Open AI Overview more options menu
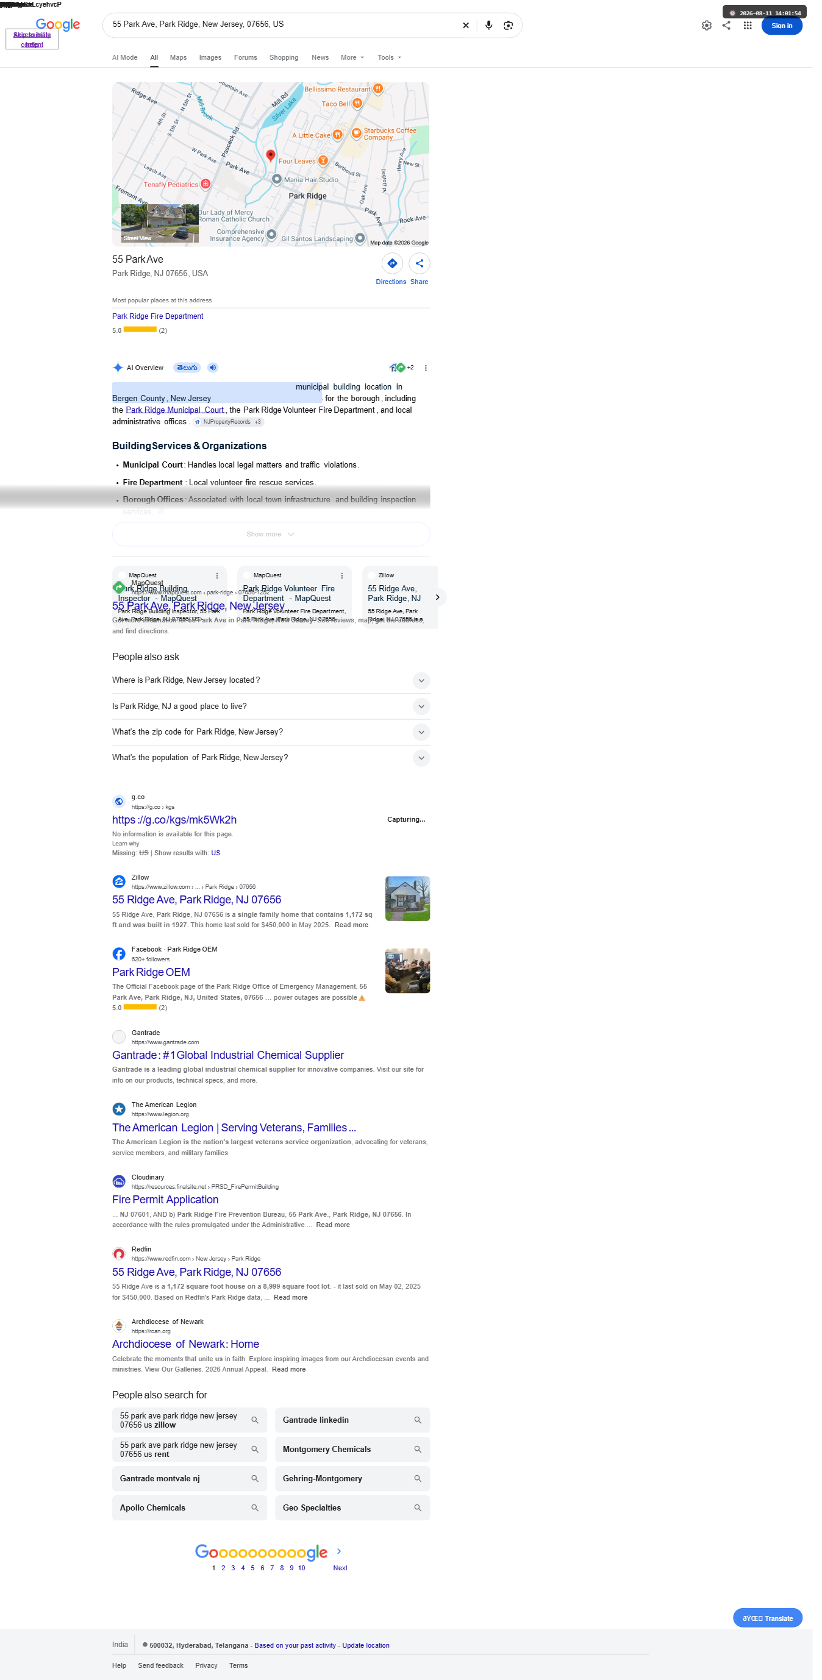The height and width of the screenshot is (1680, 822). (x=426, y=368)
